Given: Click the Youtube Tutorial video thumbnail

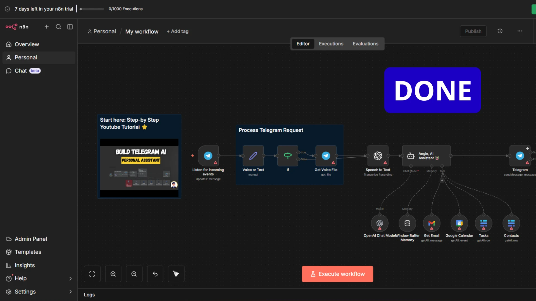Looking at the screenshot, I should (139, 168).
